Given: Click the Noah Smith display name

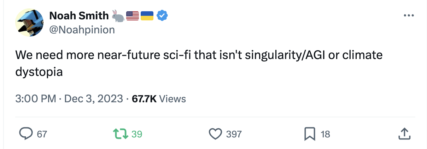Looking at the screenshot, I should click(79, 15).
